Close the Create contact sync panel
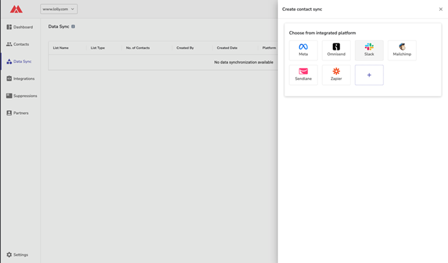The height and width of the screenshot is (263, 448). (x=441, y=9)
